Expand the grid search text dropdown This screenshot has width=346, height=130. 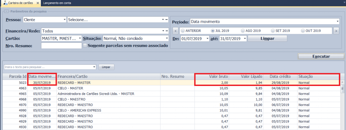[x=95, y=67]
